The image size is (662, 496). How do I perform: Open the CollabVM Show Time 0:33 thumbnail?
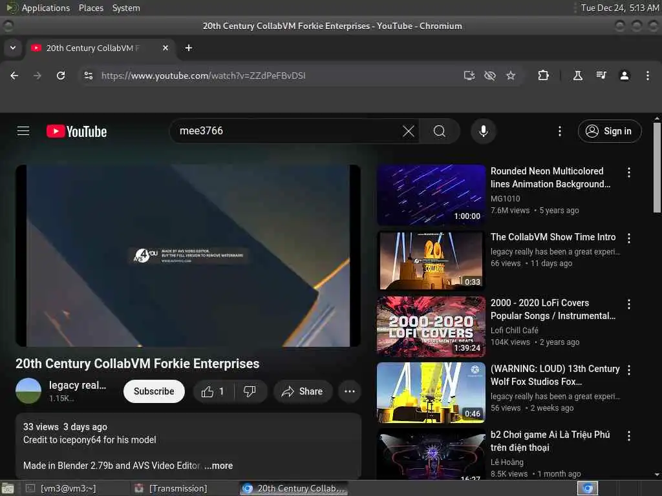tap(431, 261)
